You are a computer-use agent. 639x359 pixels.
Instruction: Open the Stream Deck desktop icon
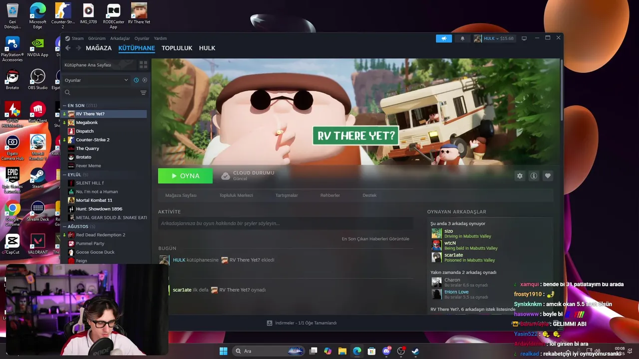point(37,211)
